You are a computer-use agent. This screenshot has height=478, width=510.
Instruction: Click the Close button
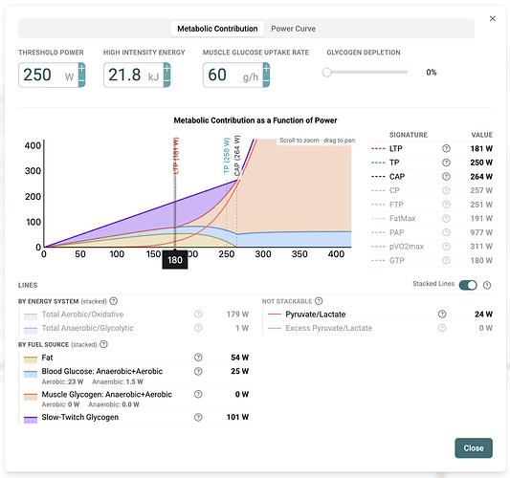[474, 448]
